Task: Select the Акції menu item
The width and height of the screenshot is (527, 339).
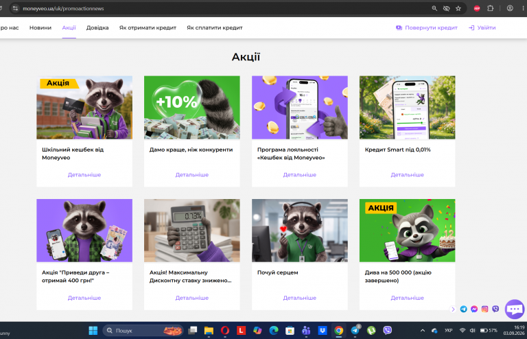Action: (x=69, y=27)
